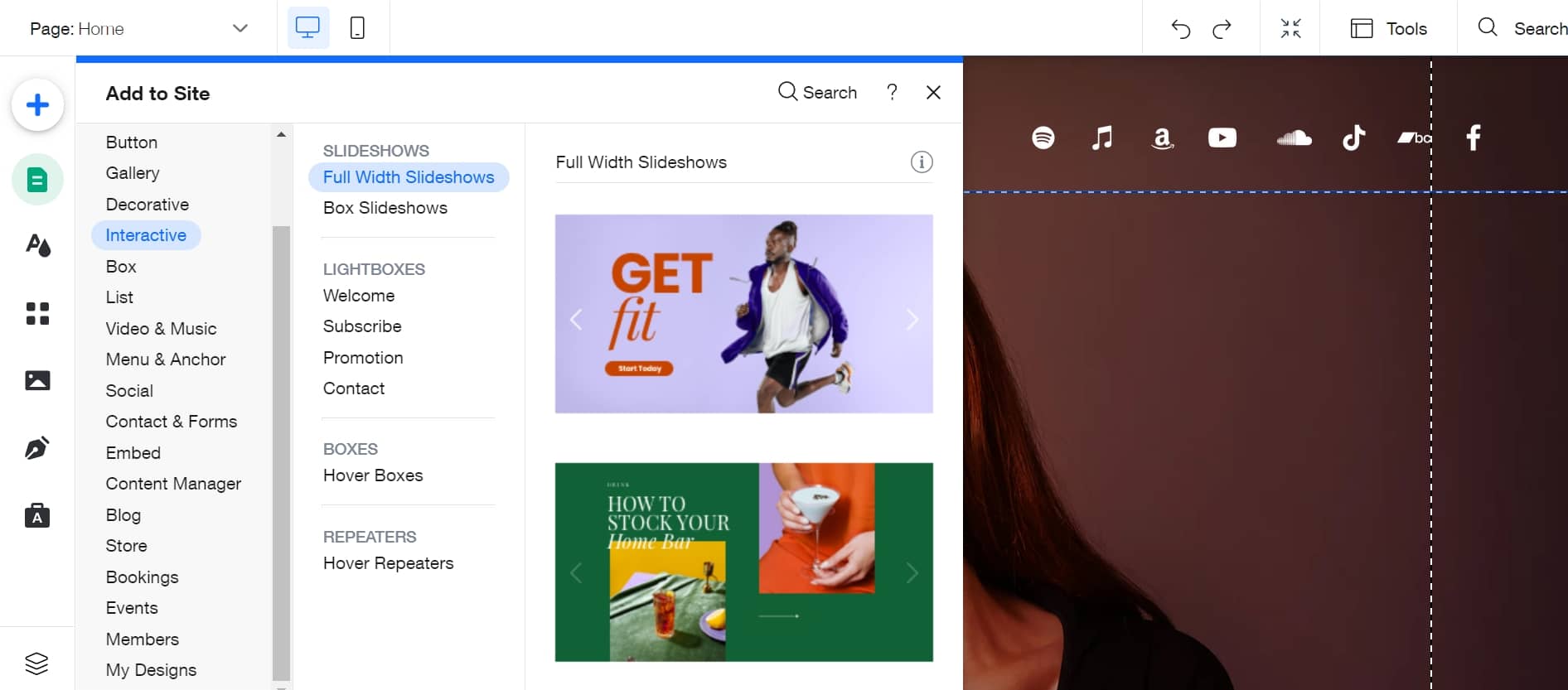Click the Spotify icon on the canvas
1568x690 pixels.
pos(1043,138)
